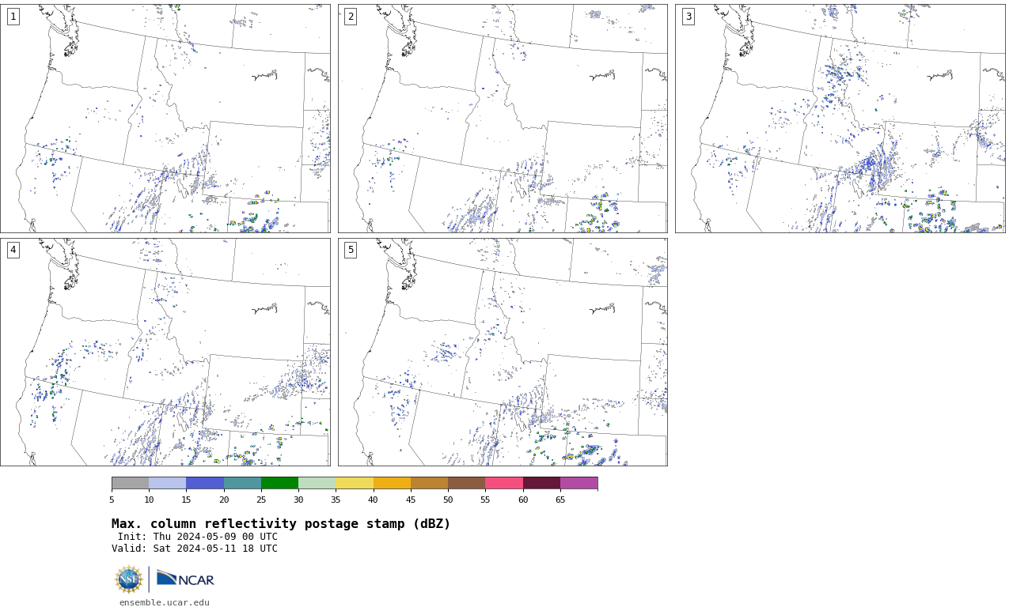Click the blue 15-20 dBZ swatch

205,483
